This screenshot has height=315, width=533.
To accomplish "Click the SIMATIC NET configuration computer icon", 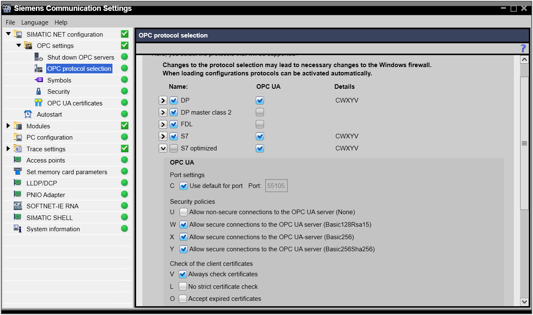I will [x=18, y=35].
